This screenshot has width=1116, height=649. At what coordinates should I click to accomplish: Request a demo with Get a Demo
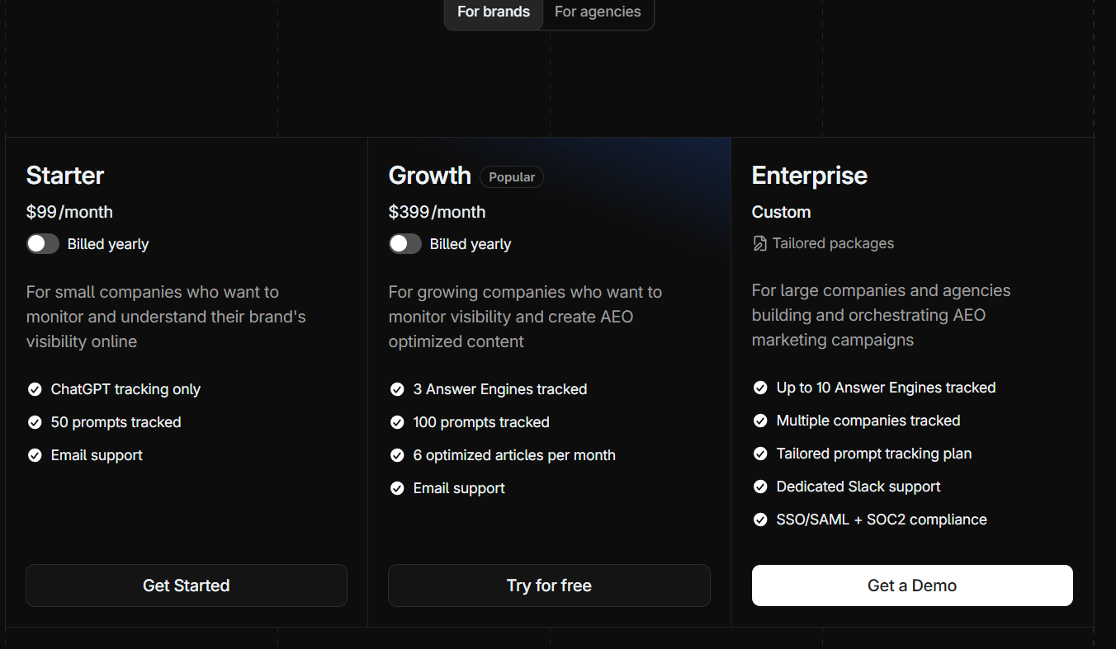pos(912,586)
